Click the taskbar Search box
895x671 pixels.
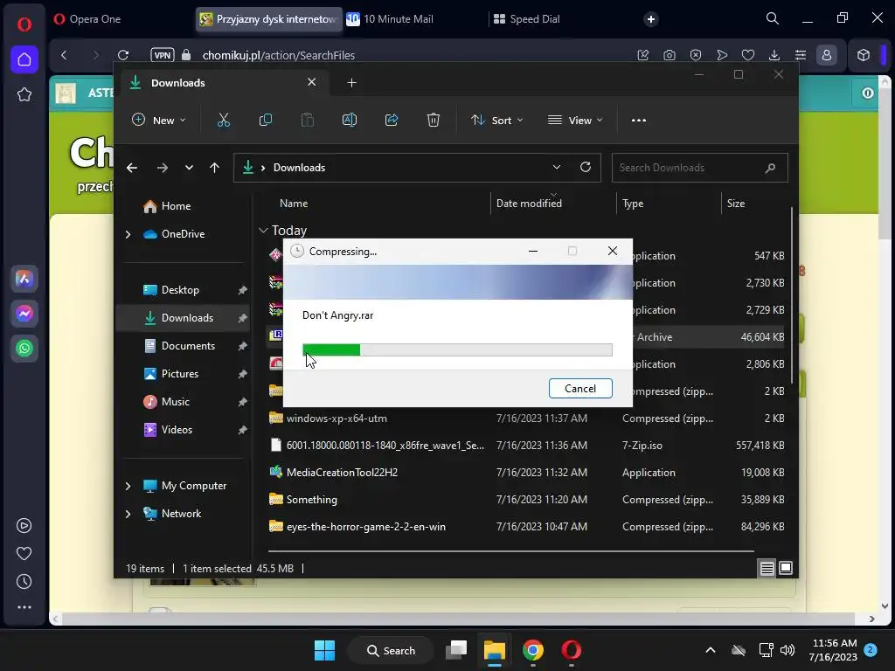391,650
